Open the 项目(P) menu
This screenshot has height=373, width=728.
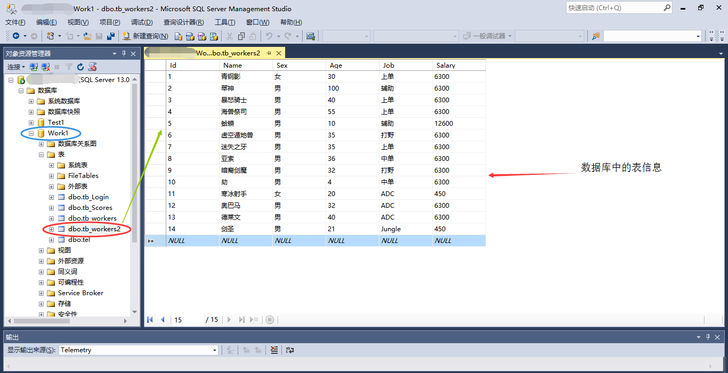pyautogui.click(x=110, y=22)
